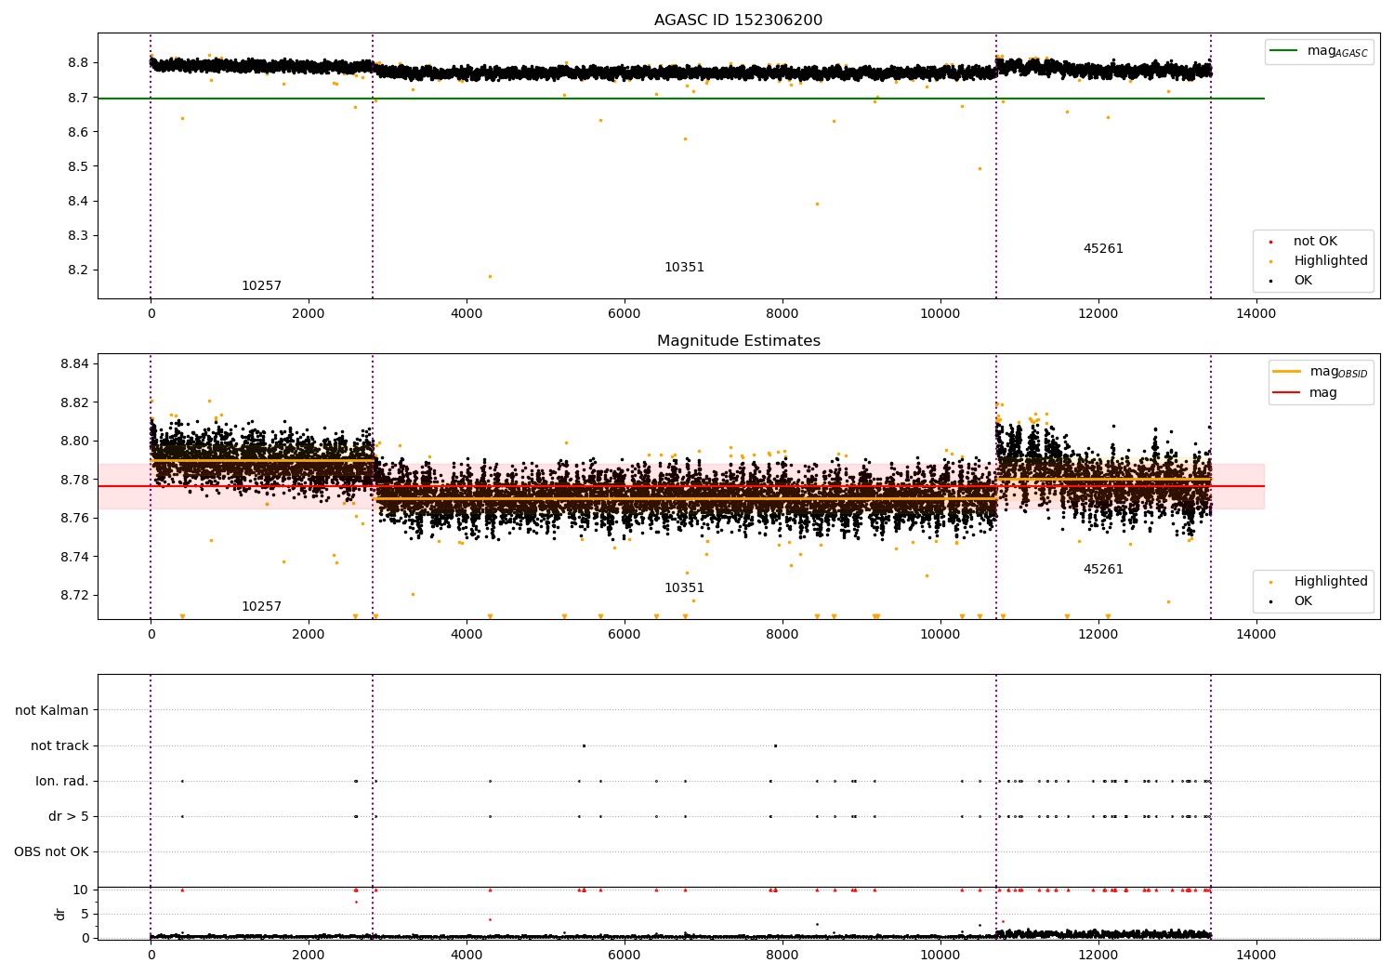Select the OBS not OK axis label
Screen dimensions: 1394x976
tap(51, 852)
